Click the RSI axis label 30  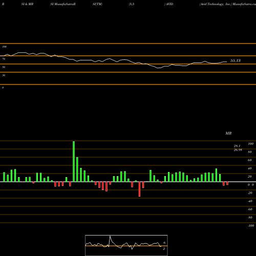tap(4, 75)
